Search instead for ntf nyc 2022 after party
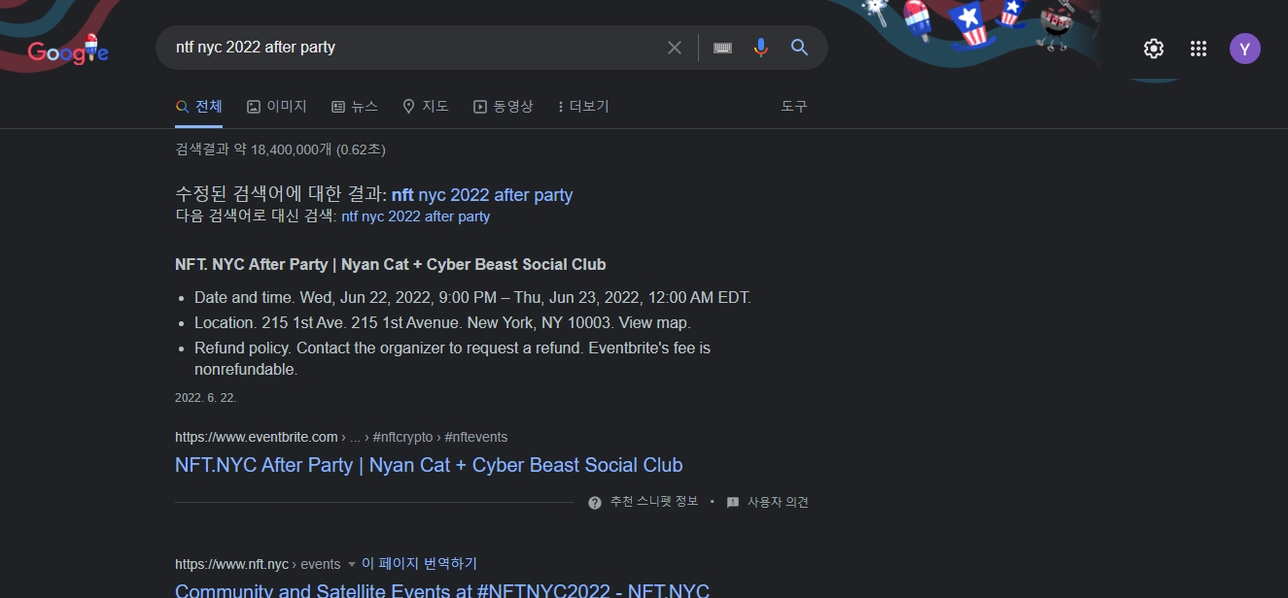Image resolution: width=1288 pixels, height=598 pixels. click(x=416, y=216)
